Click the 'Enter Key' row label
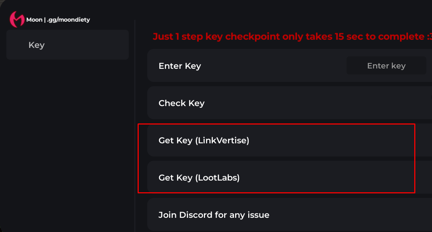 pyautogui.click(x=180, y=66)
